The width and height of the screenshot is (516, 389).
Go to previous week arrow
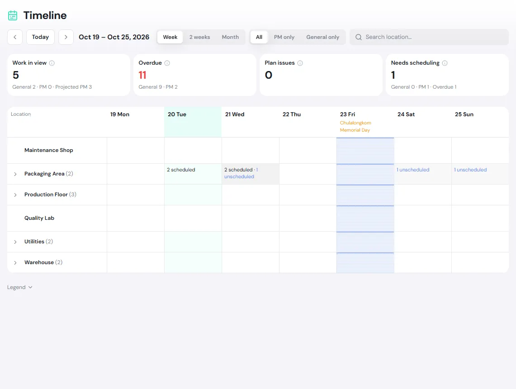click(x=15, y=37)
